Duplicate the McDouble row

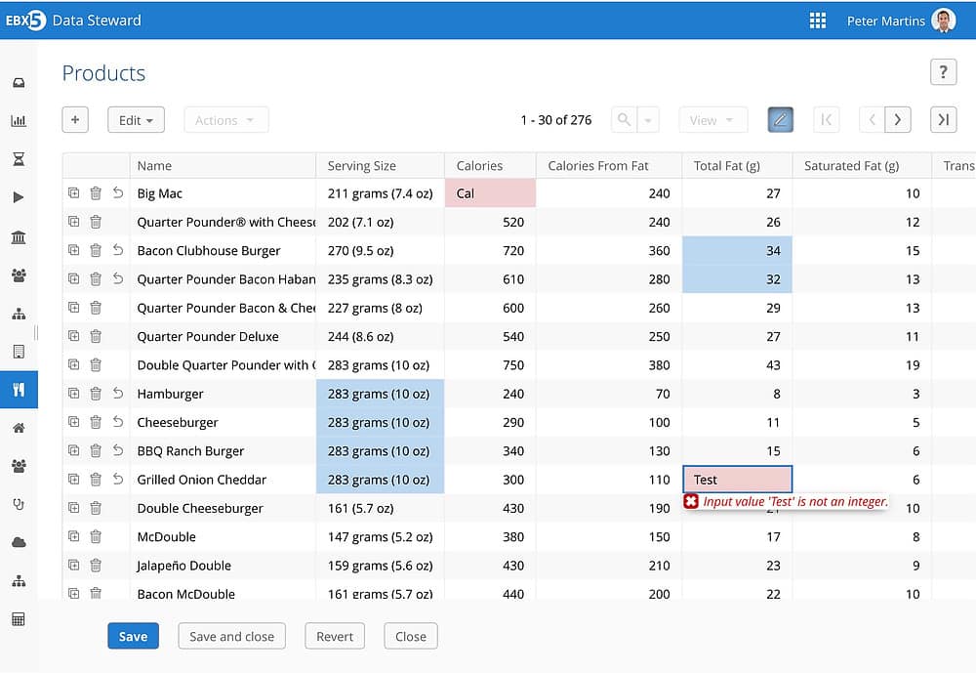pyautogui.click(x=73, y=536)
